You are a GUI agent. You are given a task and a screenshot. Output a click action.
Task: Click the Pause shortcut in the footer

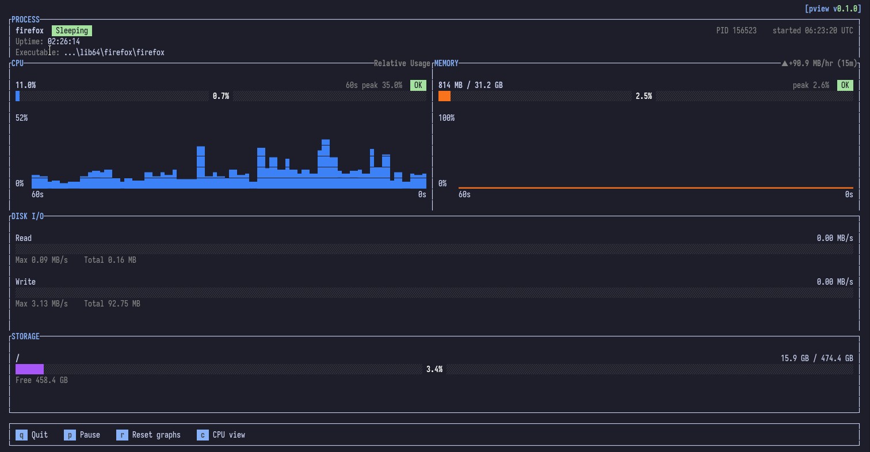(82, 435)
